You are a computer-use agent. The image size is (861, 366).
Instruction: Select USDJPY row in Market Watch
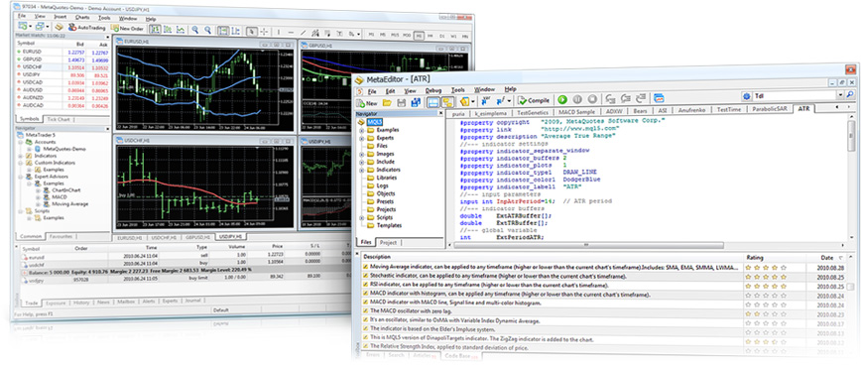(x=62, y=75)
